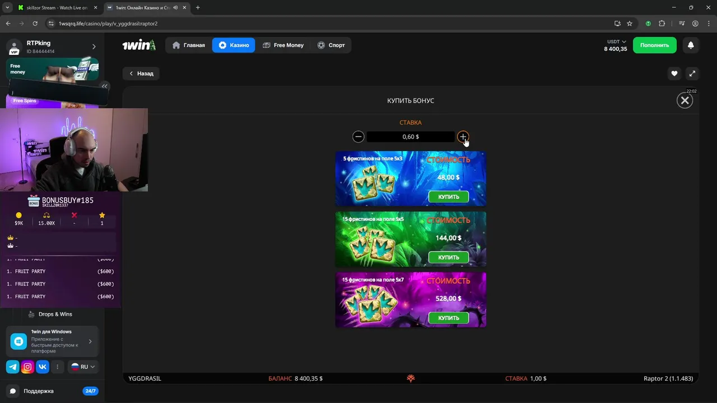Go back with Назад button

(141, 73)
